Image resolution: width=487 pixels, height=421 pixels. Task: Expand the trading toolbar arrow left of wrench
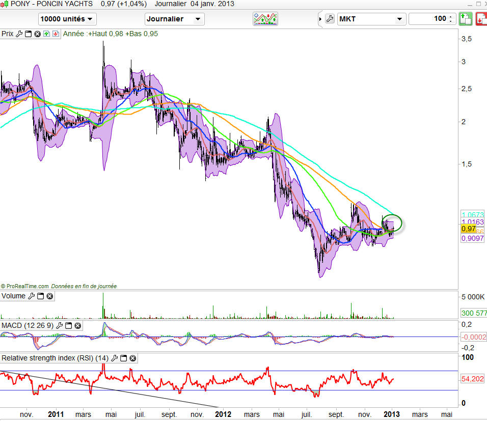tap(320, 19)
